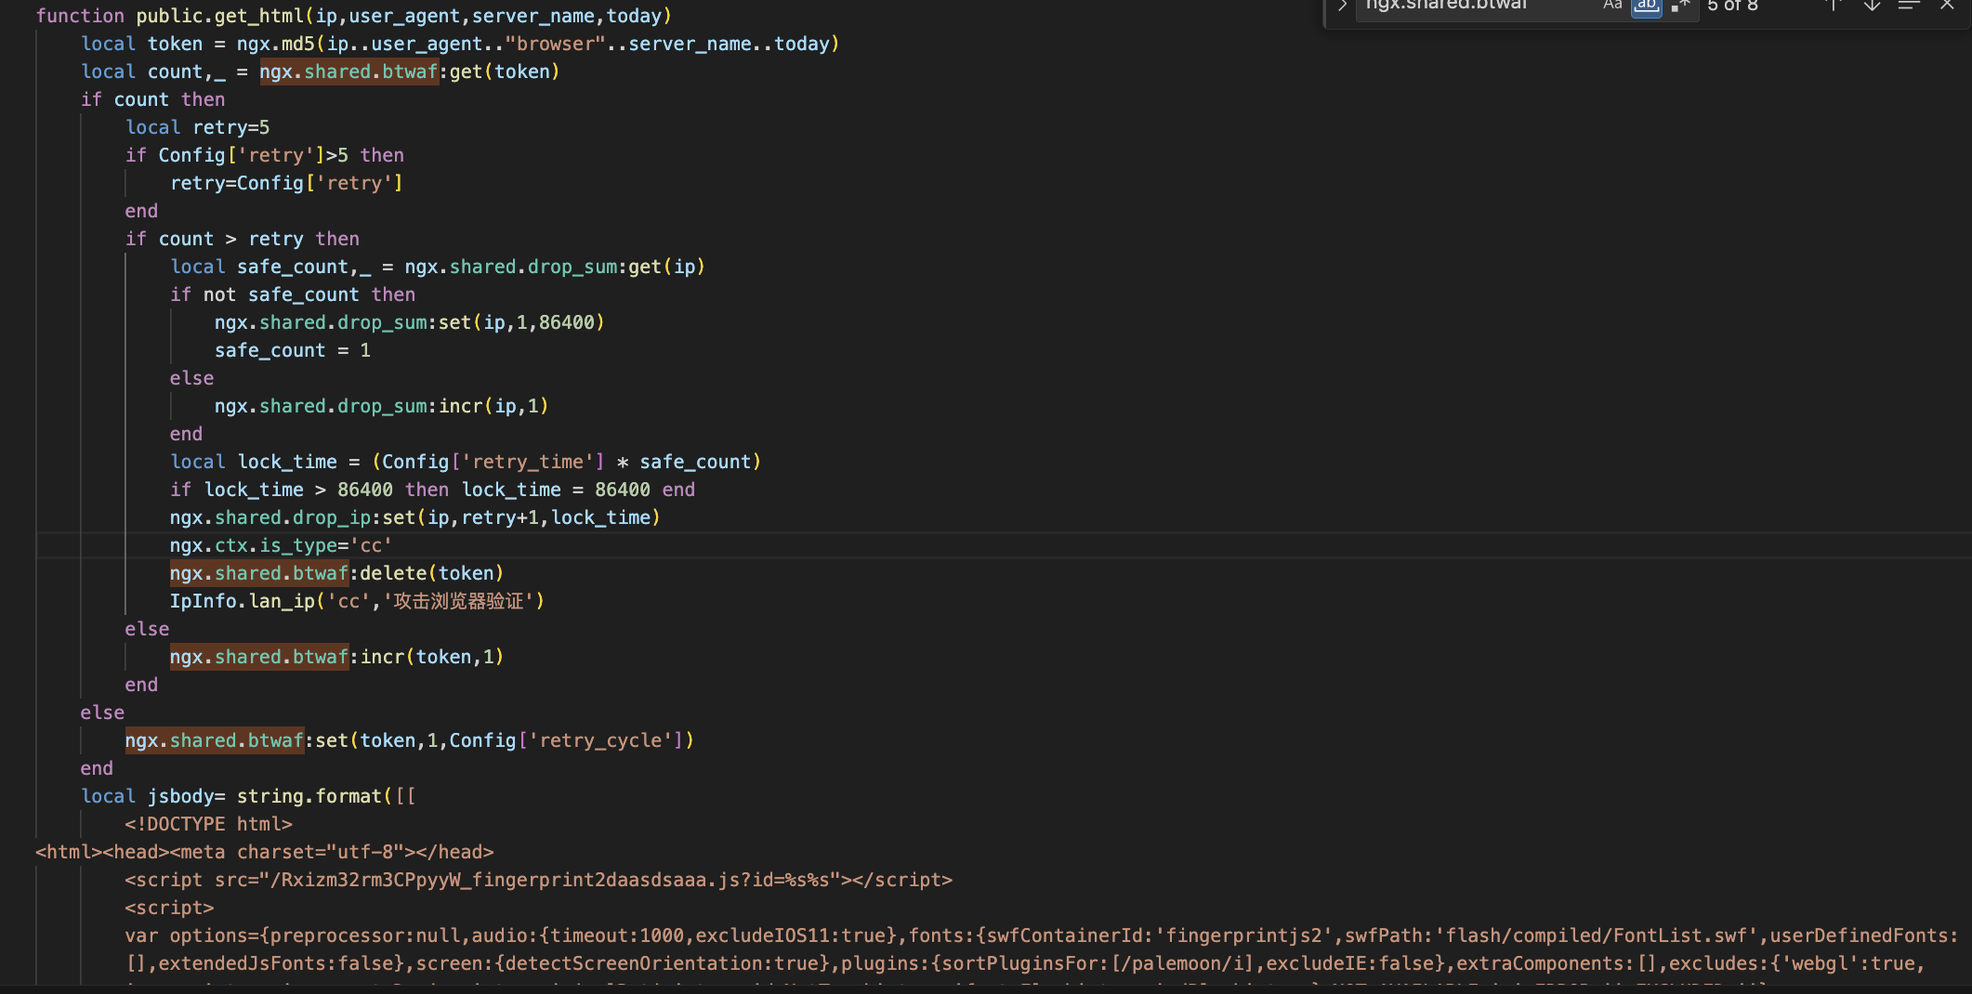1972x994 pixels.
Task: Click 'ngx.md5' in the token line
Action: coord(276,44)
